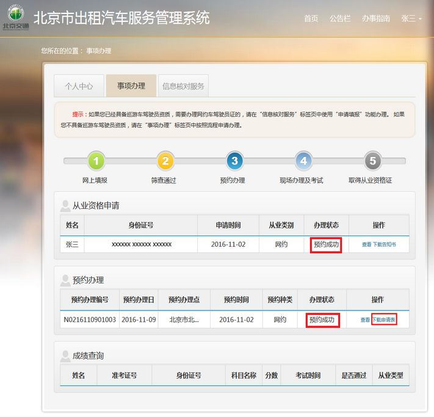Image resolution: width=434 pixels, height=417 pixels.
Task: Switch to the 个人中心 tab
Action: point(79,86)
